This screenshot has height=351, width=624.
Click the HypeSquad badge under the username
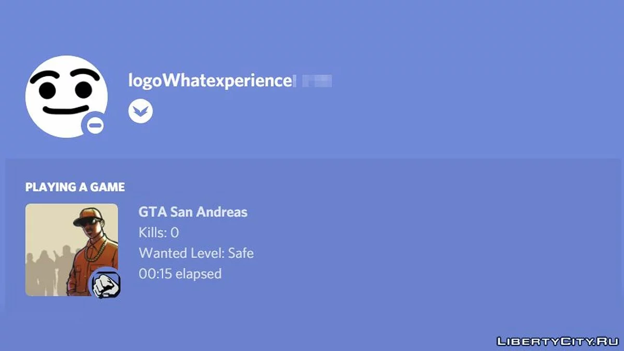click(140, 111)
